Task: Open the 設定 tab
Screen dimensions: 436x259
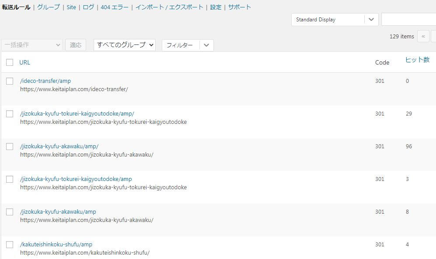Action: [x=216, y=7]
